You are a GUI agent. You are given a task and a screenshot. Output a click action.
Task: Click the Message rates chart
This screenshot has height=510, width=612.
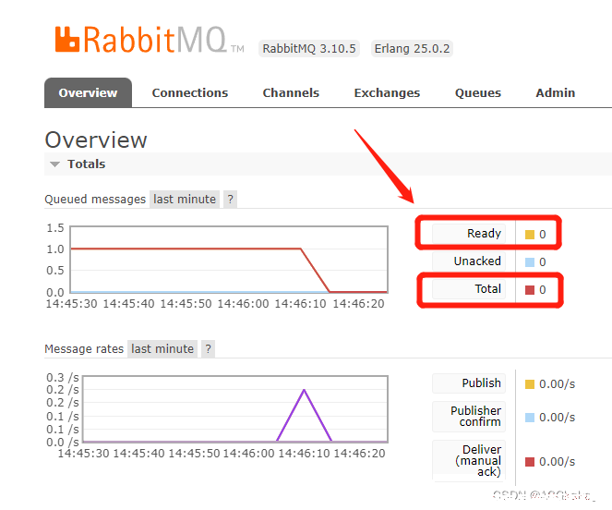point(235,409)
